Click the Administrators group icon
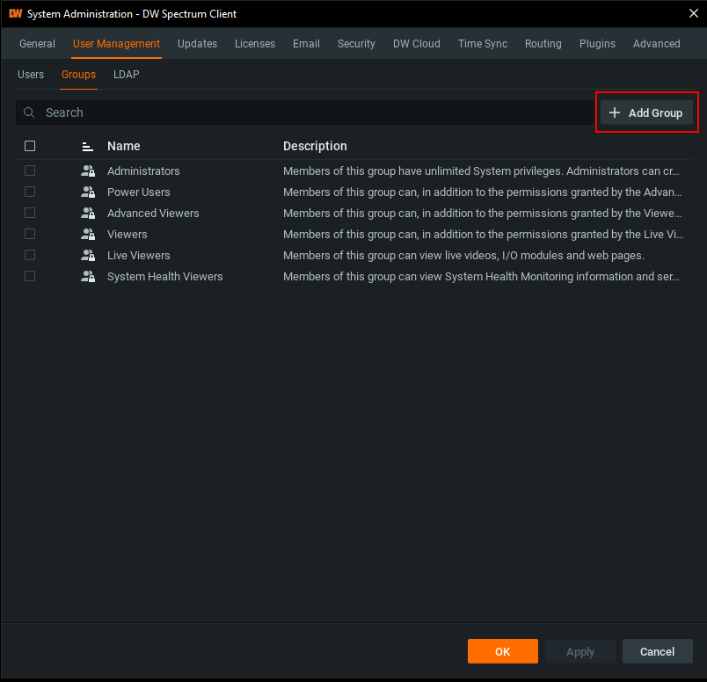Screen dimensions: 707x682 (x=87, y=171)
